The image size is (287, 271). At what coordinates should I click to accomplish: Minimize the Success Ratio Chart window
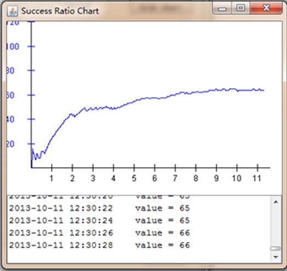(x=222, y=8)
